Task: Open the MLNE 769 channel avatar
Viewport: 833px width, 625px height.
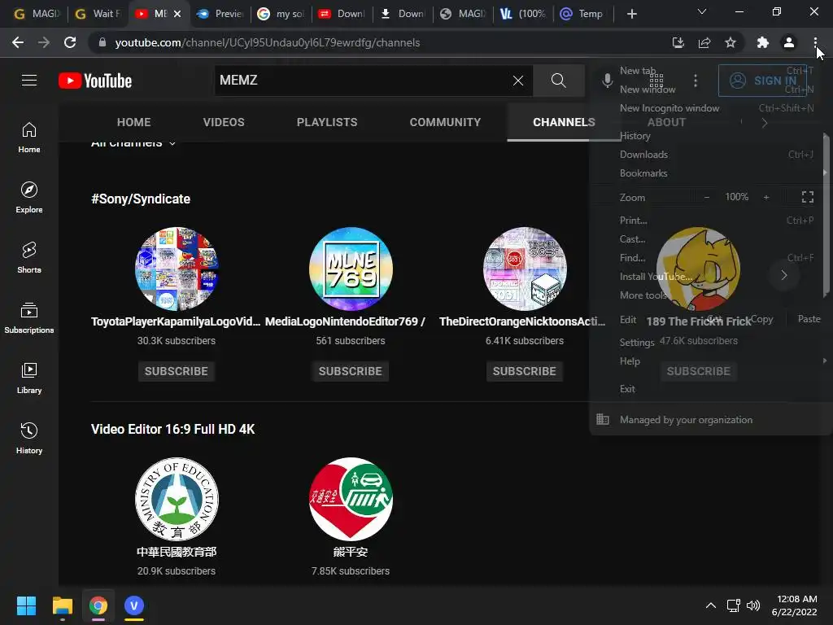Action: coord(351,269)
